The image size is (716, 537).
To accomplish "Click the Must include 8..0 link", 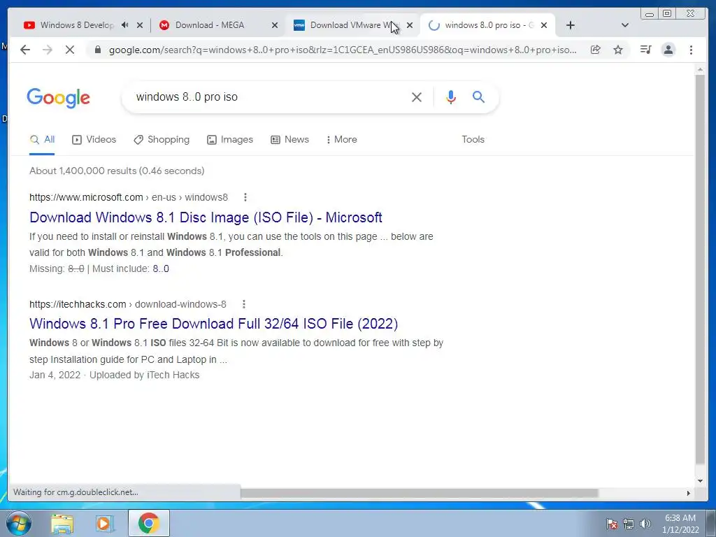I will tap(161, 268).
